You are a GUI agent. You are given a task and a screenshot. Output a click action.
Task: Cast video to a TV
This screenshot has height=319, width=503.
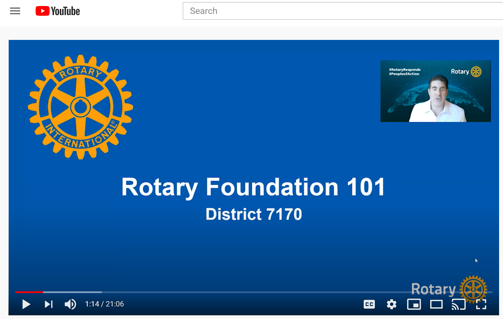click(x=459, y=304)
